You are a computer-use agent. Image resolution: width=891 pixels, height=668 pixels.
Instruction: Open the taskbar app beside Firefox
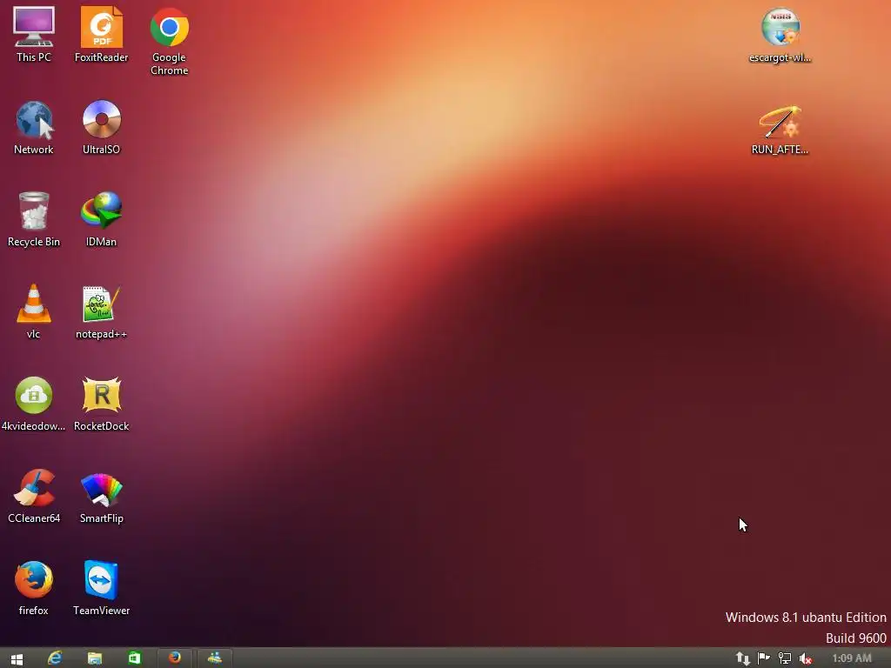(x=214, y=658)
